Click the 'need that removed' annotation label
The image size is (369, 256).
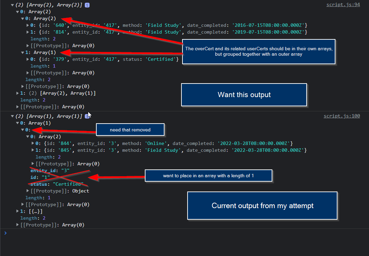(130, 130)
